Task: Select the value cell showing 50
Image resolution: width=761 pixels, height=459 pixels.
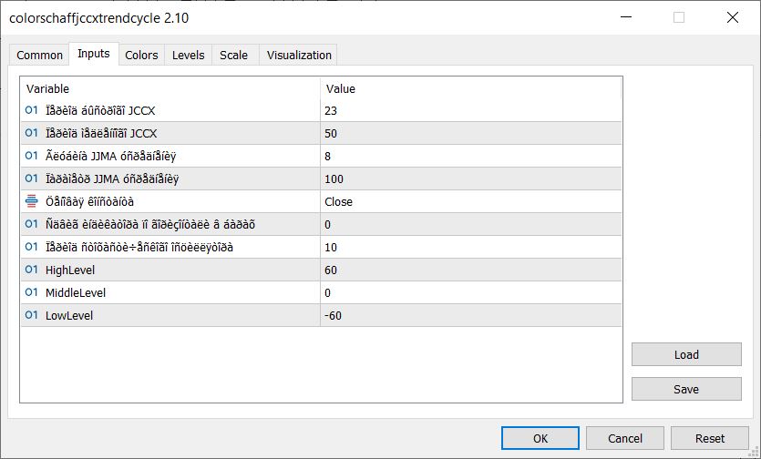Action: tap(471, 134)
